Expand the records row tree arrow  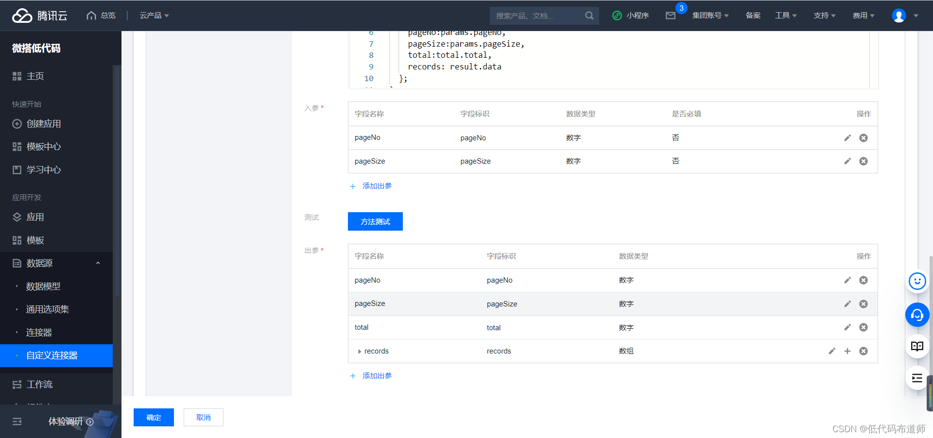(360, 352)
